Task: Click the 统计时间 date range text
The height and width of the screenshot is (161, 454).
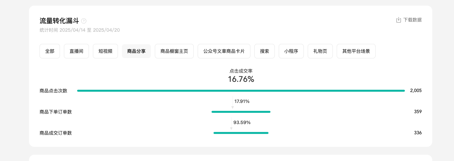Action: tap(80, 30)
